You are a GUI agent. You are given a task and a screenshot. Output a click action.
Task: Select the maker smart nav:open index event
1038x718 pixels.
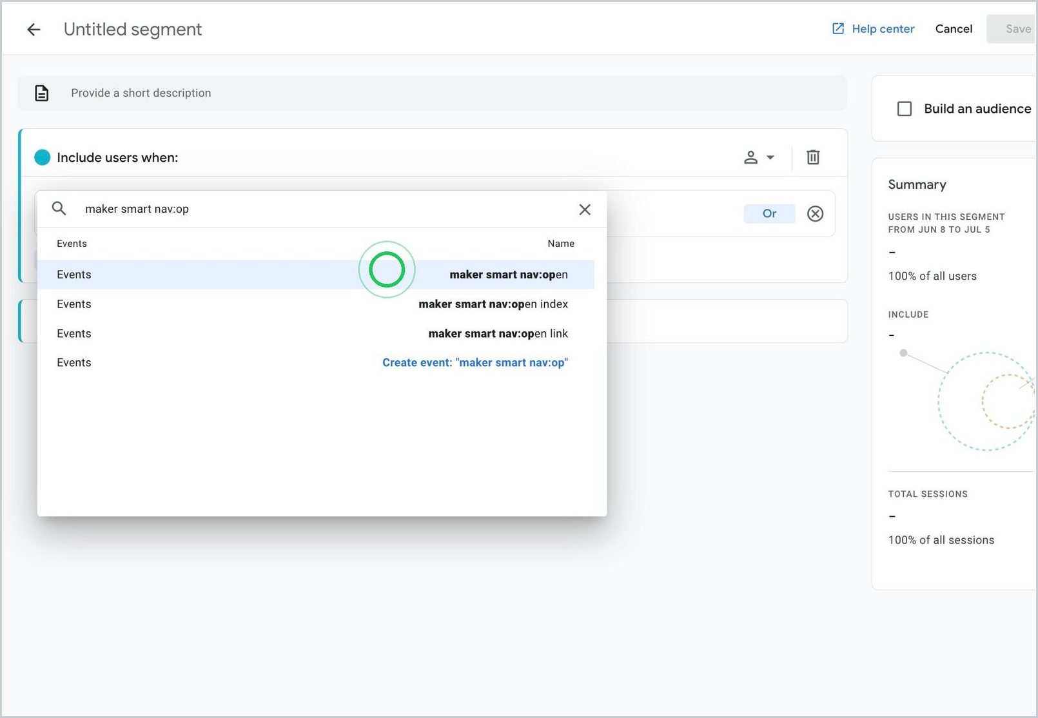tap(315, 304)
